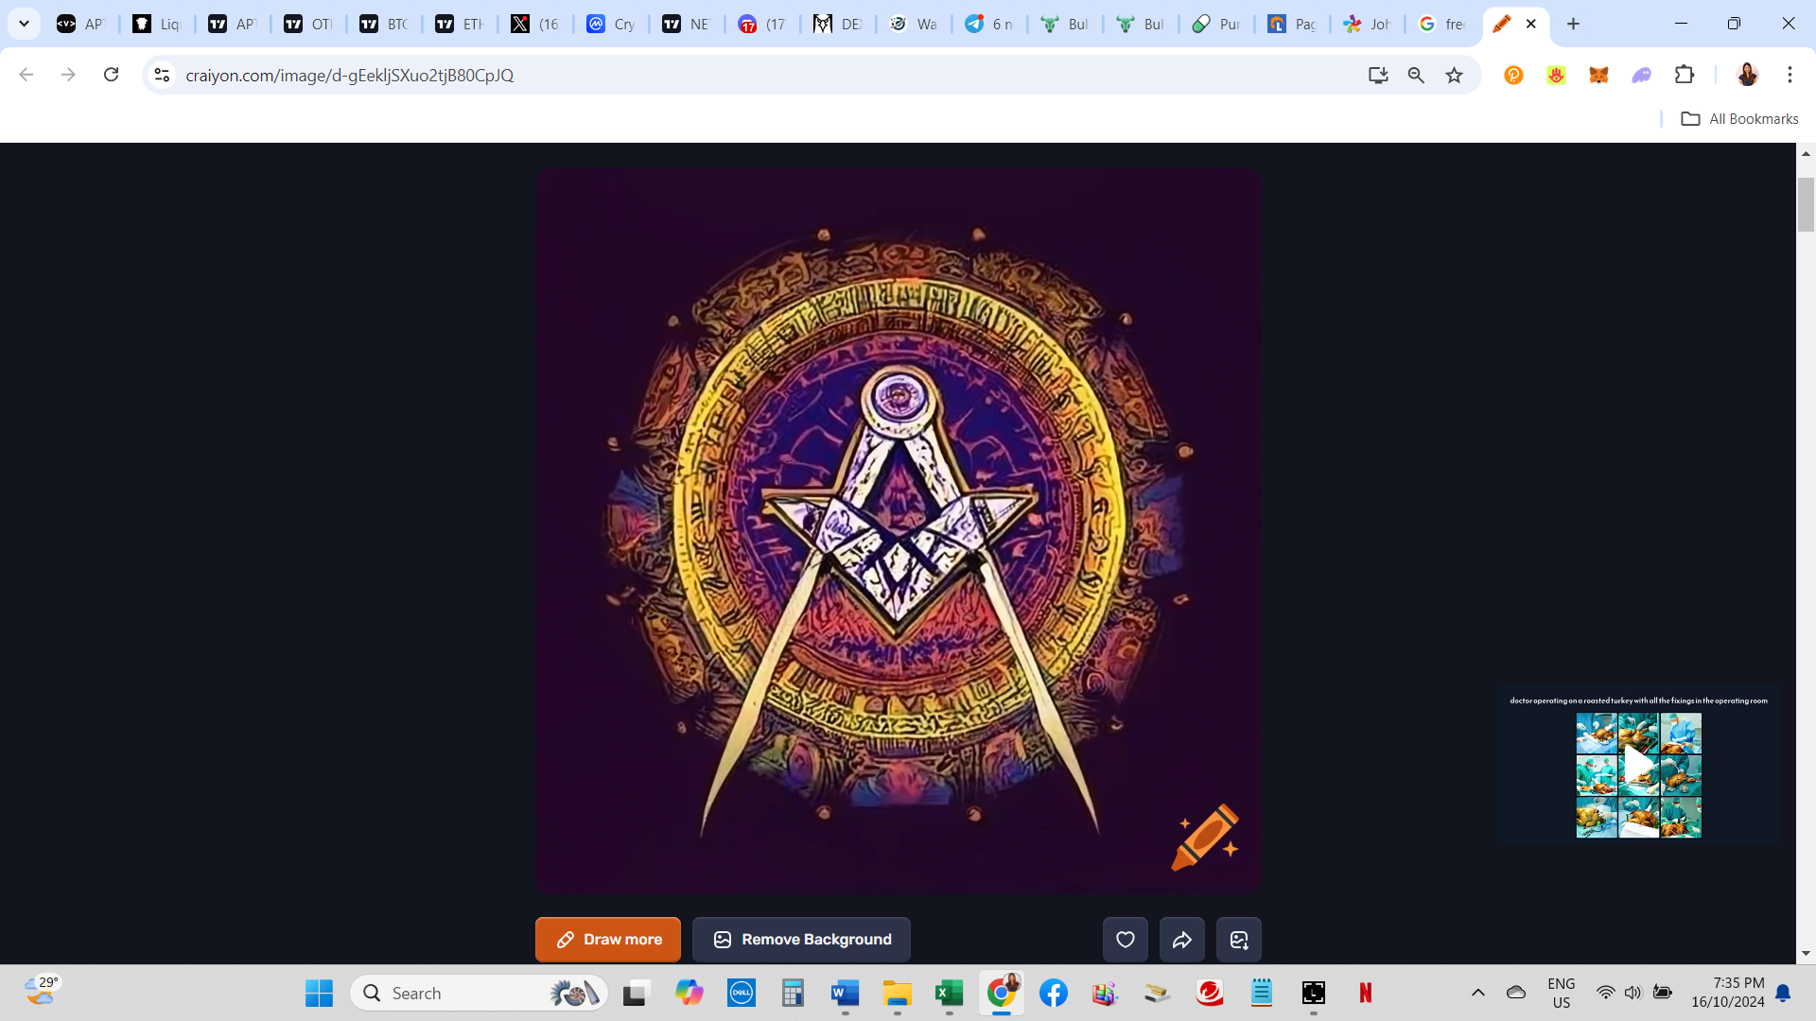Screen dimensions: 1816x1021
Task: Switch to the X (16 tab
Action: (x=534, y=24)
